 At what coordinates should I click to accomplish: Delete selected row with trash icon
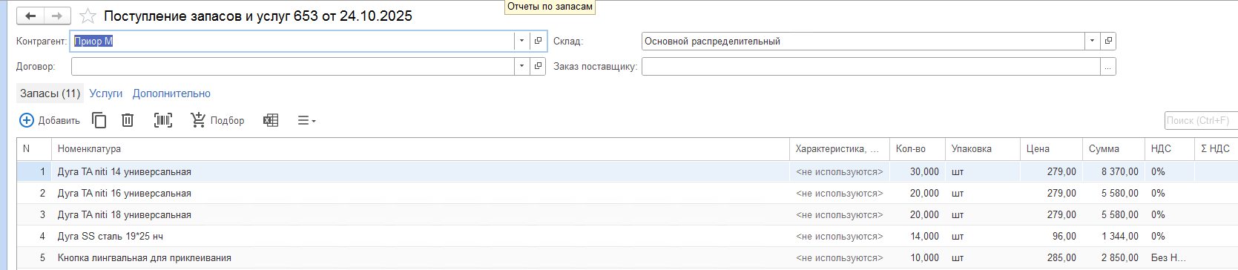(128, 120)
